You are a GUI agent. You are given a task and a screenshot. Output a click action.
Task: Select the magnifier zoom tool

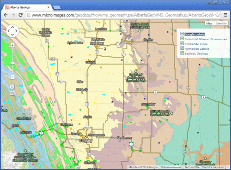[12, 93]
